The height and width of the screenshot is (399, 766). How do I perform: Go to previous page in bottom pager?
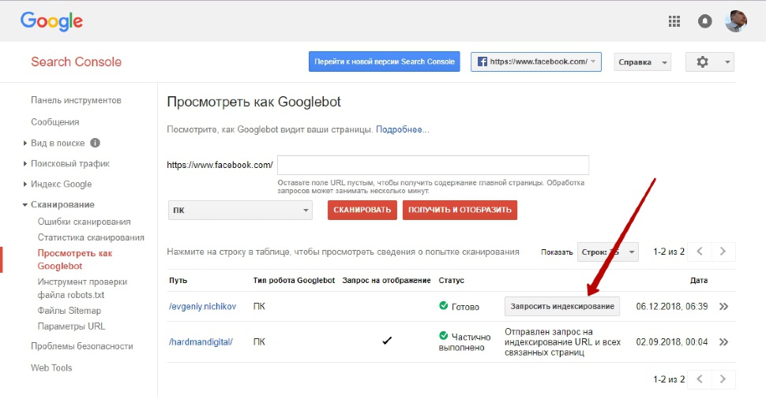700,379
